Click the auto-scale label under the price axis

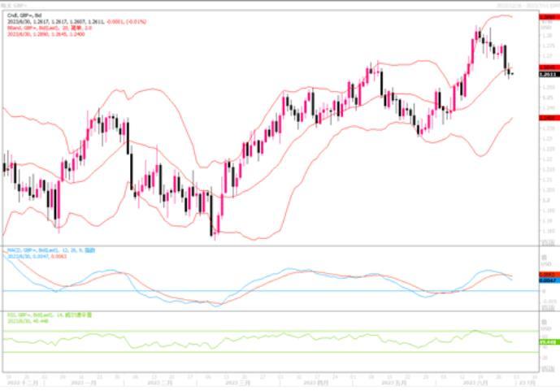549,242
